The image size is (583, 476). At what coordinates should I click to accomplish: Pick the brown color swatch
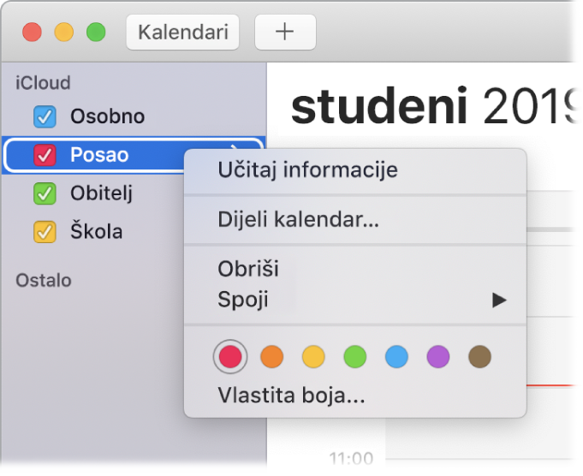pyautogui.click(x=480, y=357)
